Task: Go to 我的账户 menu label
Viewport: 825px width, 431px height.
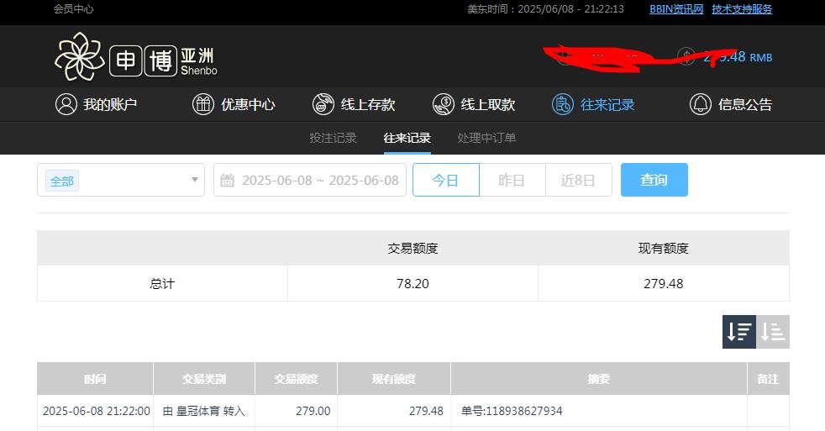Action: click(110, 105)
